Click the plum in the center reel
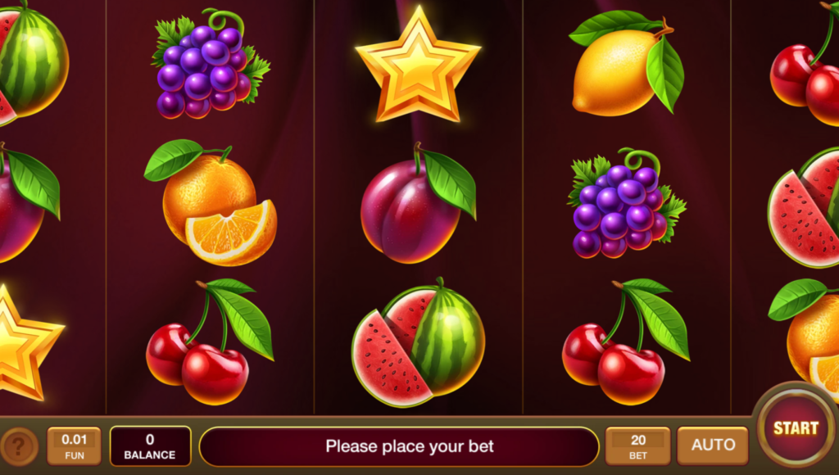839x475 pixels. (418, 203)
